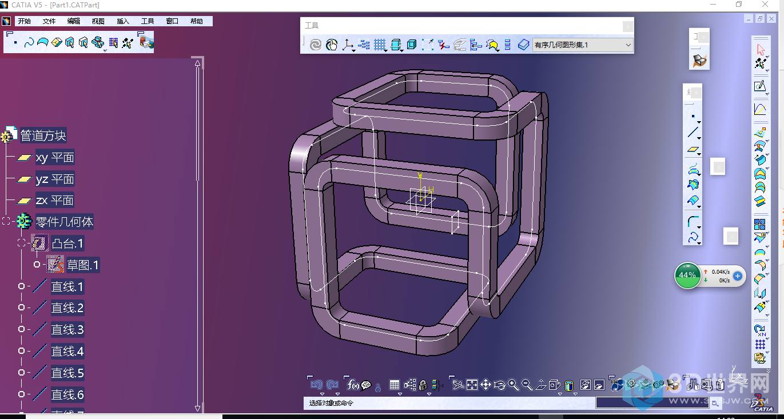Open the 编辑 menu

tap(74, 21)
